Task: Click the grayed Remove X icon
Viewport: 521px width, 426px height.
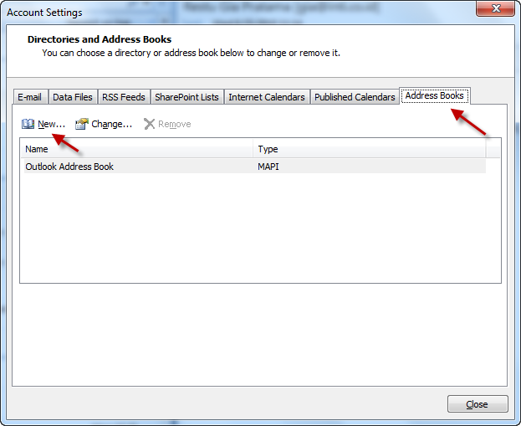Action: (x=149, y=124)
